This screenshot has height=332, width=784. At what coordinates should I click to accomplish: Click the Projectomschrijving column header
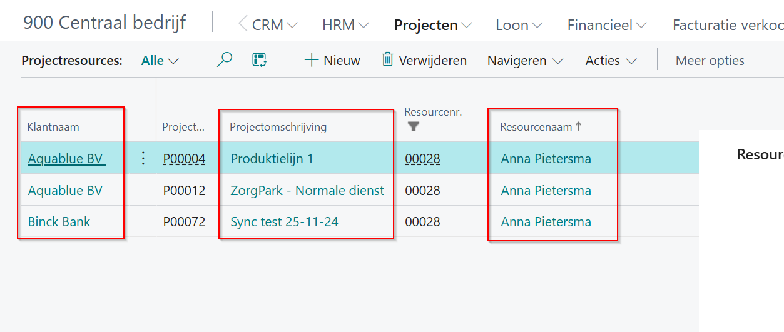pos(278,127)
